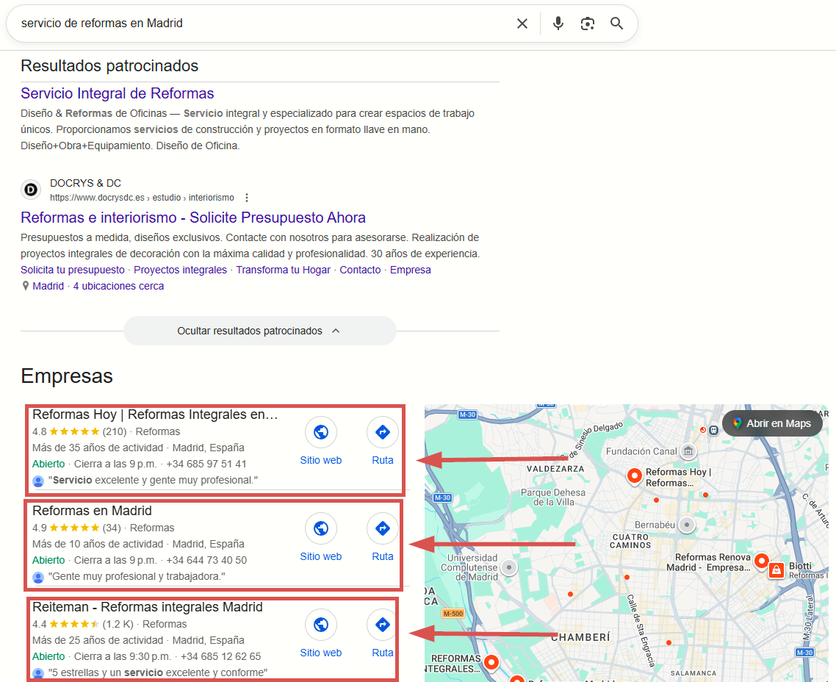The height and width of the screenshot is (682, 836).
Task: Collapse the sponsored results section
Action: point(259,331)
